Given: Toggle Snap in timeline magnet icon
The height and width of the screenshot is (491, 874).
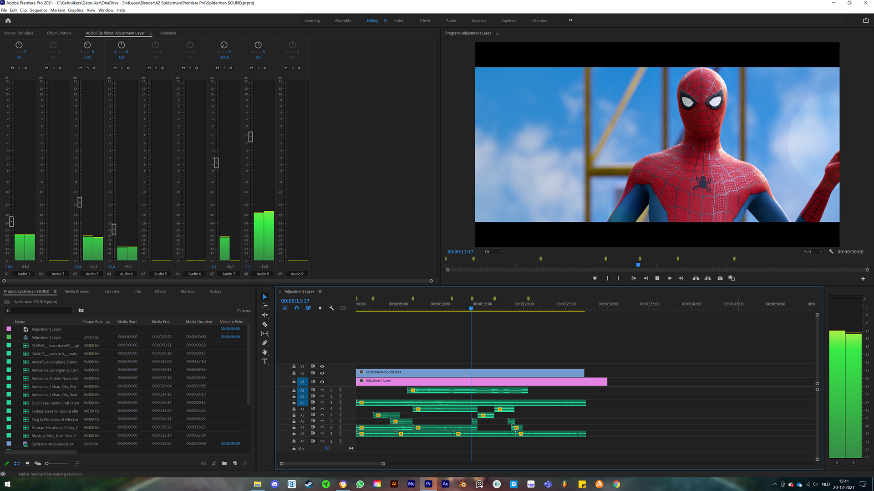Looking at the screenshot, I should pyautogui.click(x=296, y=308).
